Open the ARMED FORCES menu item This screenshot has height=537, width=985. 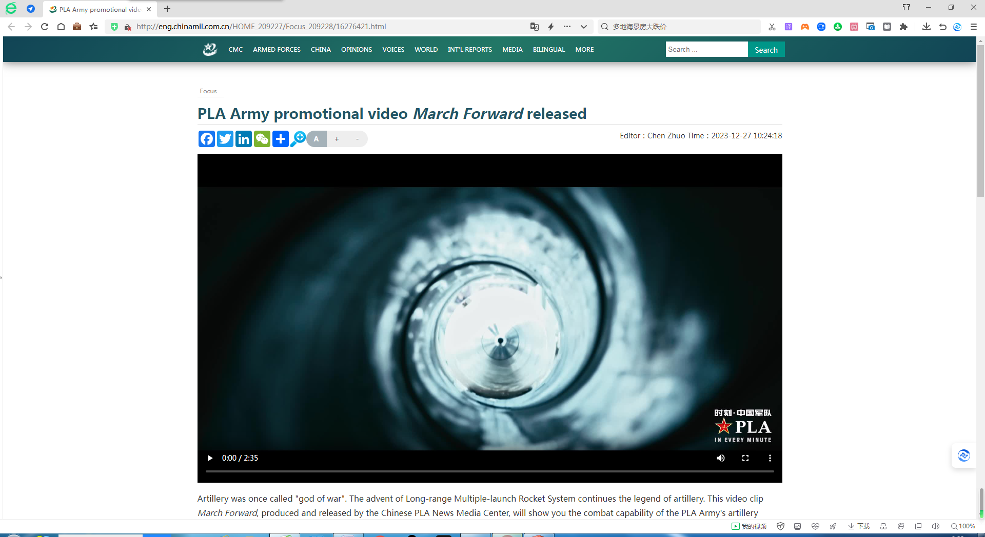coord(277,50)
